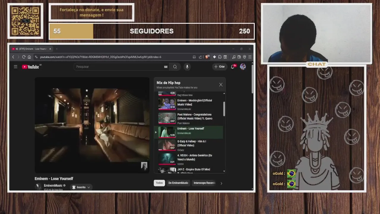
Task: Go to YouTube home via logo
Action: (31, 67)
